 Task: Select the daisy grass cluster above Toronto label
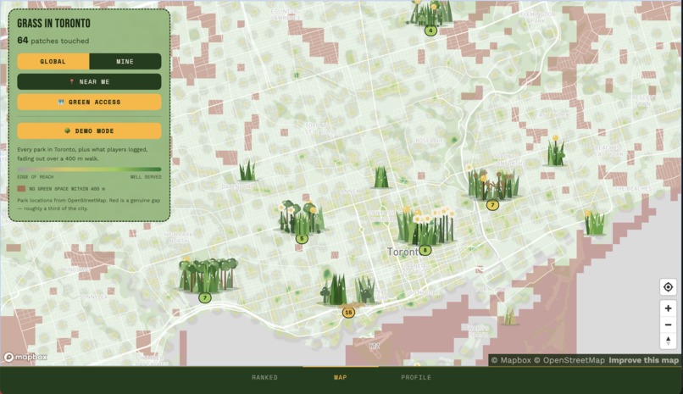click(426, 226)
